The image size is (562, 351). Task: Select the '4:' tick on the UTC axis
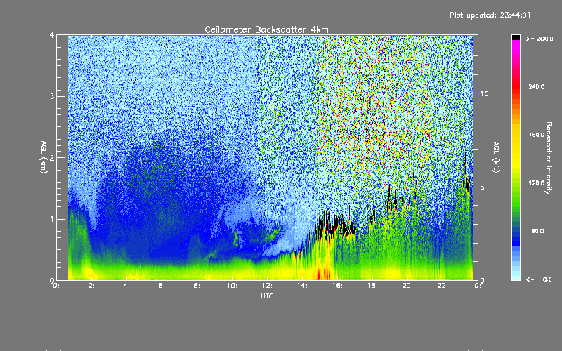click(127, 286)
